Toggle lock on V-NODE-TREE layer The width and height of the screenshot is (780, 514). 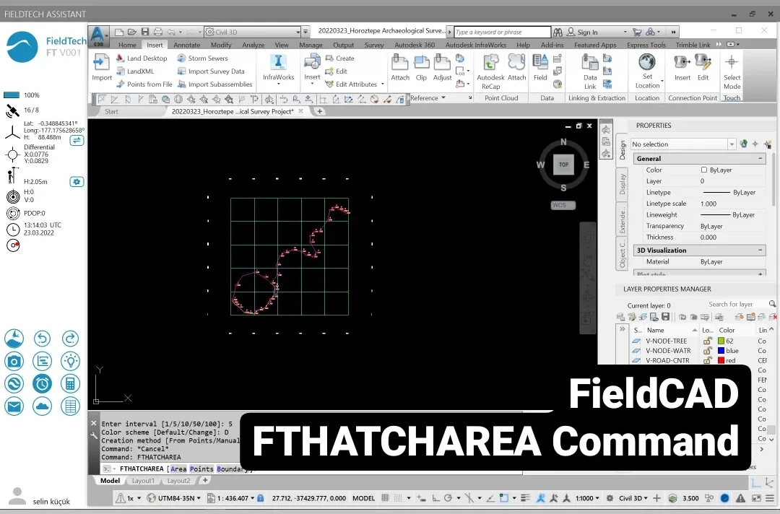click(707, 341)
